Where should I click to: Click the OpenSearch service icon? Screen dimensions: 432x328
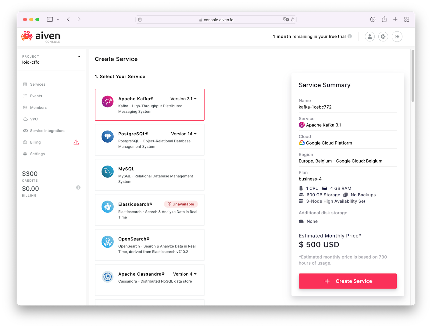coord(108,242)
